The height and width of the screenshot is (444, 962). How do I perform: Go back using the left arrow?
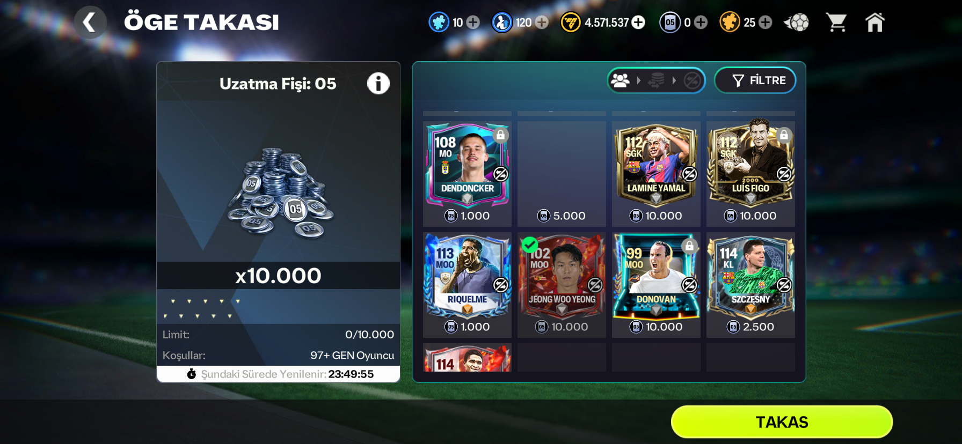[x=90, y=23]
